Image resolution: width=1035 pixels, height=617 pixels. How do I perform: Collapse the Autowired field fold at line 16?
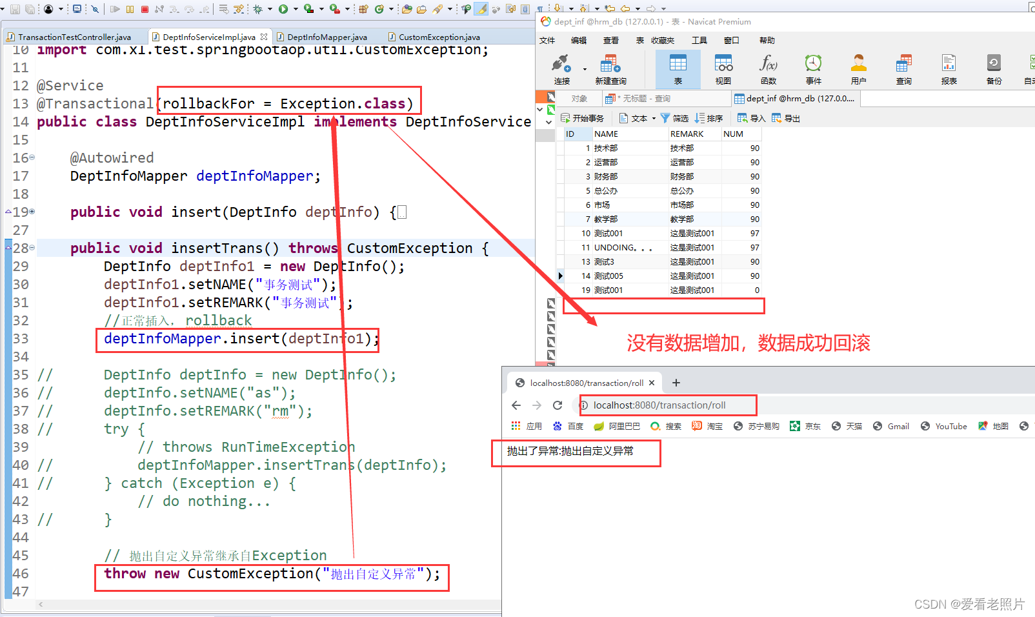32,157
